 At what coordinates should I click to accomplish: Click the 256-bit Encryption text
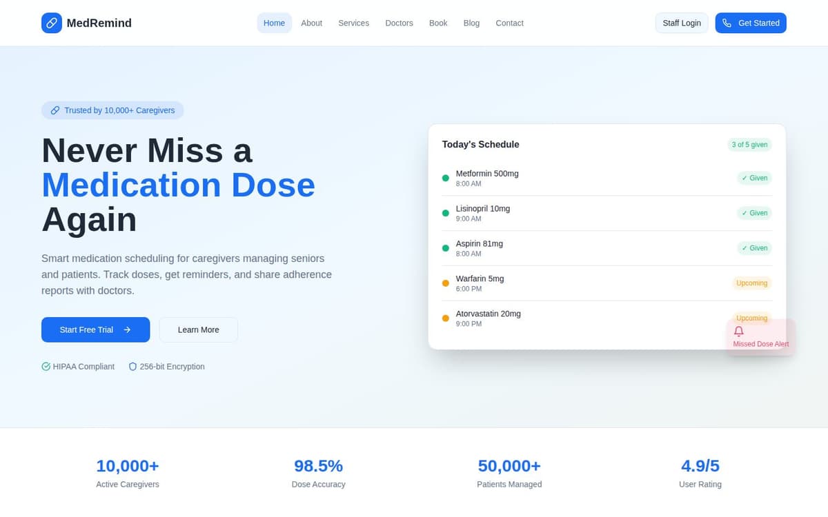[x=172, y=367]
